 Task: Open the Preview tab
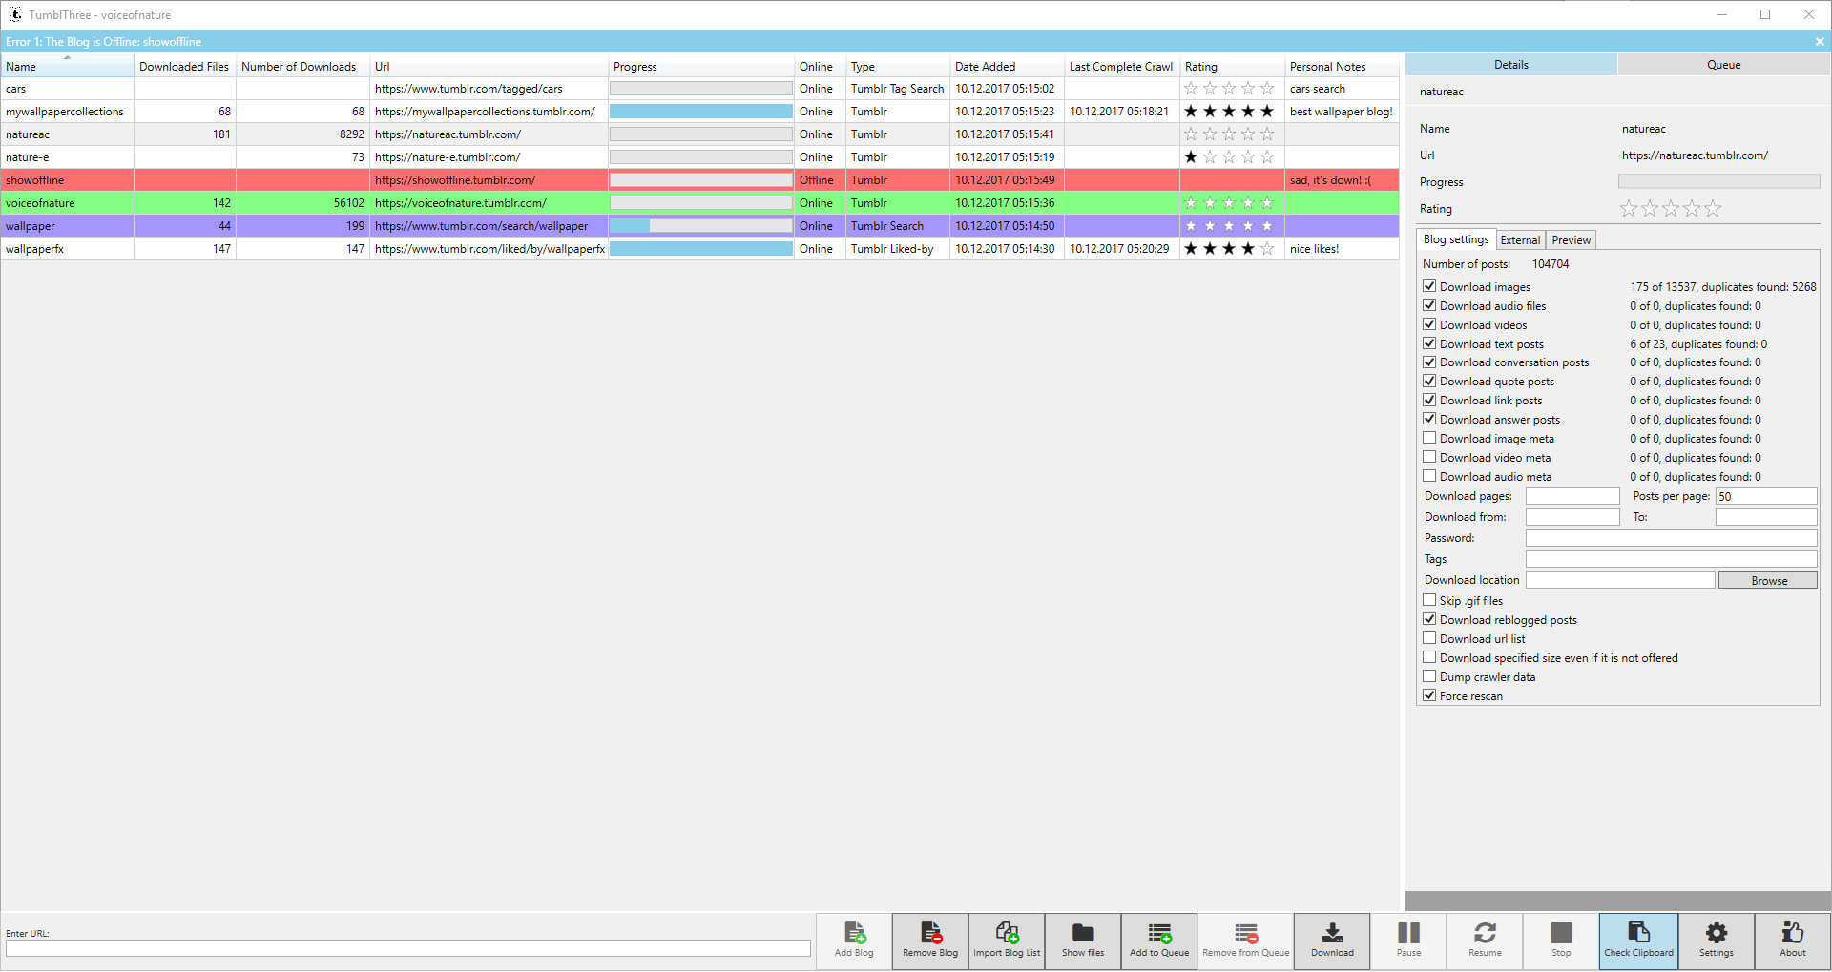click(1571, 240)
